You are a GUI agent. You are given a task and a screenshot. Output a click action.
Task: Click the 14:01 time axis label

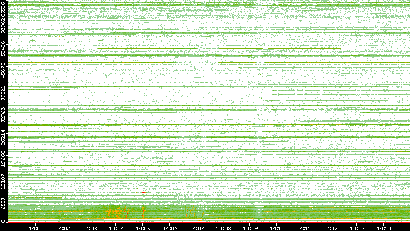(36, 228)
